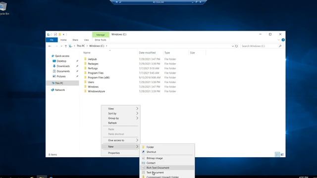Click the Properties quick access toolbar icon
The image size is (317, 178).
tap(55, 34)
